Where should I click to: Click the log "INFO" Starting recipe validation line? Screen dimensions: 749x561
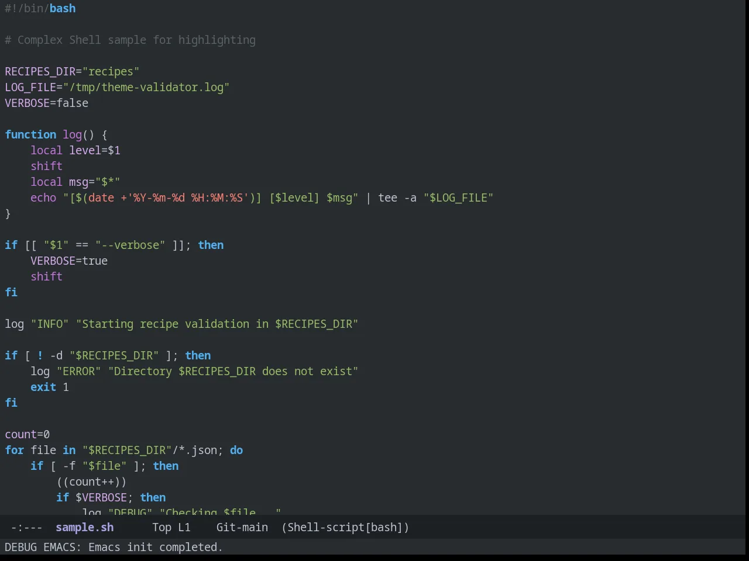click(x=181, y=324)
